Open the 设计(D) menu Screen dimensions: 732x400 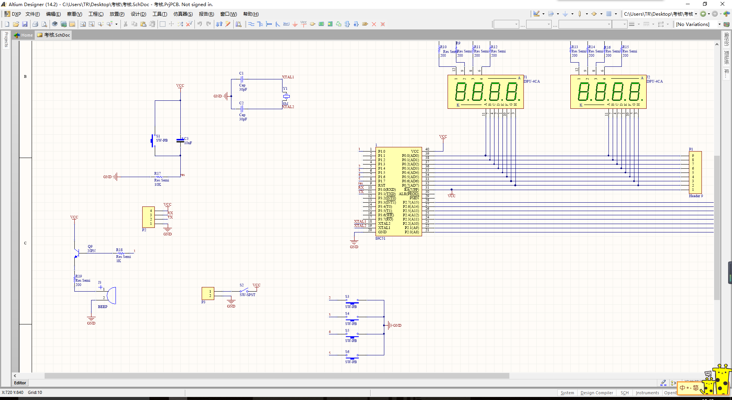138,14
